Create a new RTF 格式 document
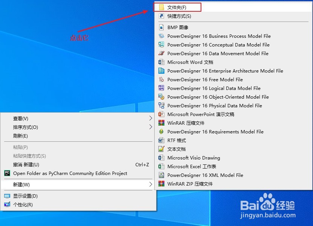 pos(233,141)
